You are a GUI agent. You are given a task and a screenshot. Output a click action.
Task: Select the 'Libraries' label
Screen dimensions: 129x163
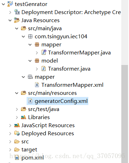[39, 117]
